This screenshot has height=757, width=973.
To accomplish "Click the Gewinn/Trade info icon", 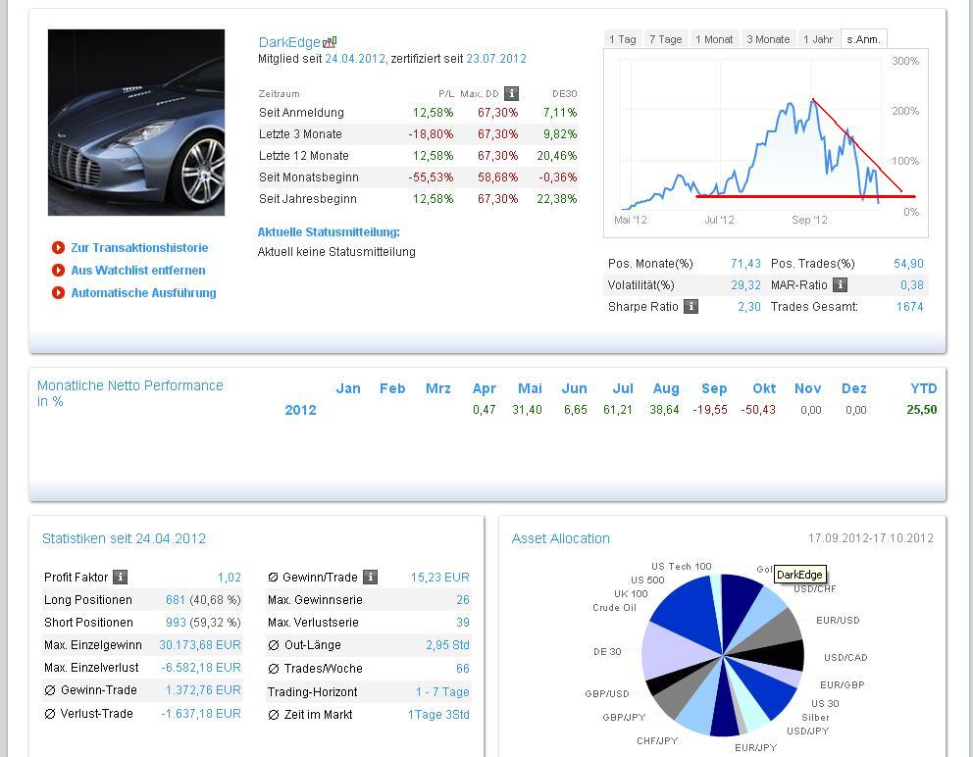I will point(370,578).
